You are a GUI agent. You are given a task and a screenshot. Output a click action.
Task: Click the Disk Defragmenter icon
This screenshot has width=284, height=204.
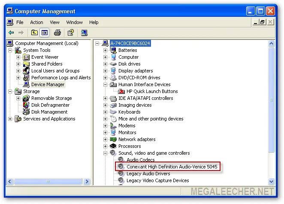[26, 105]
